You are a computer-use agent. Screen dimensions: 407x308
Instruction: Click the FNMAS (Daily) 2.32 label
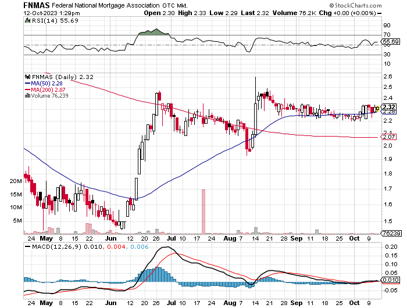[63, 77]
